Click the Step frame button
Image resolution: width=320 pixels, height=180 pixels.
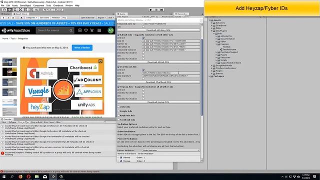(161, 10)
